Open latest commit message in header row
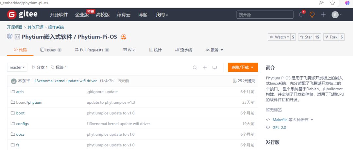This screenshot has width=353, height=150. click(x=65, y=81)
